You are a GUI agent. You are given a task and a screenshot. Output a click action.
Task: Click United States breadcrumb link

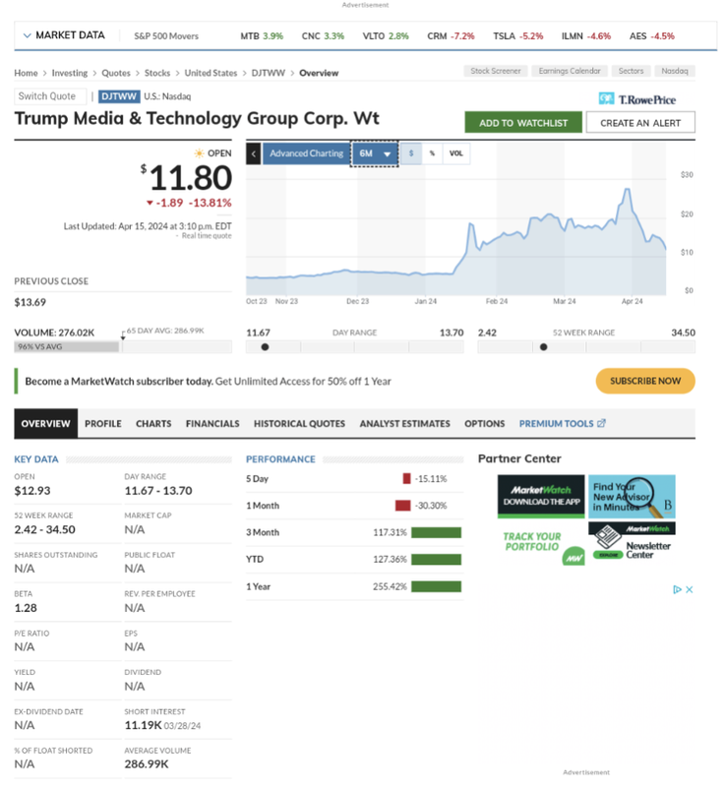pos(211,73)
